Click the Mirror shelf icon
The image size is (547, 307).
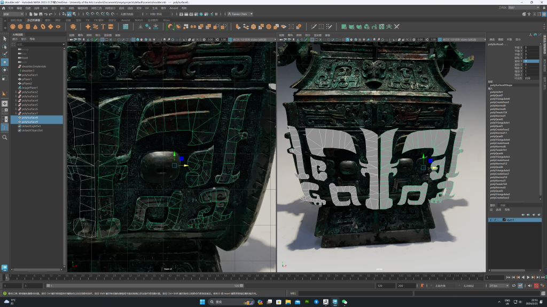[193, 27]
